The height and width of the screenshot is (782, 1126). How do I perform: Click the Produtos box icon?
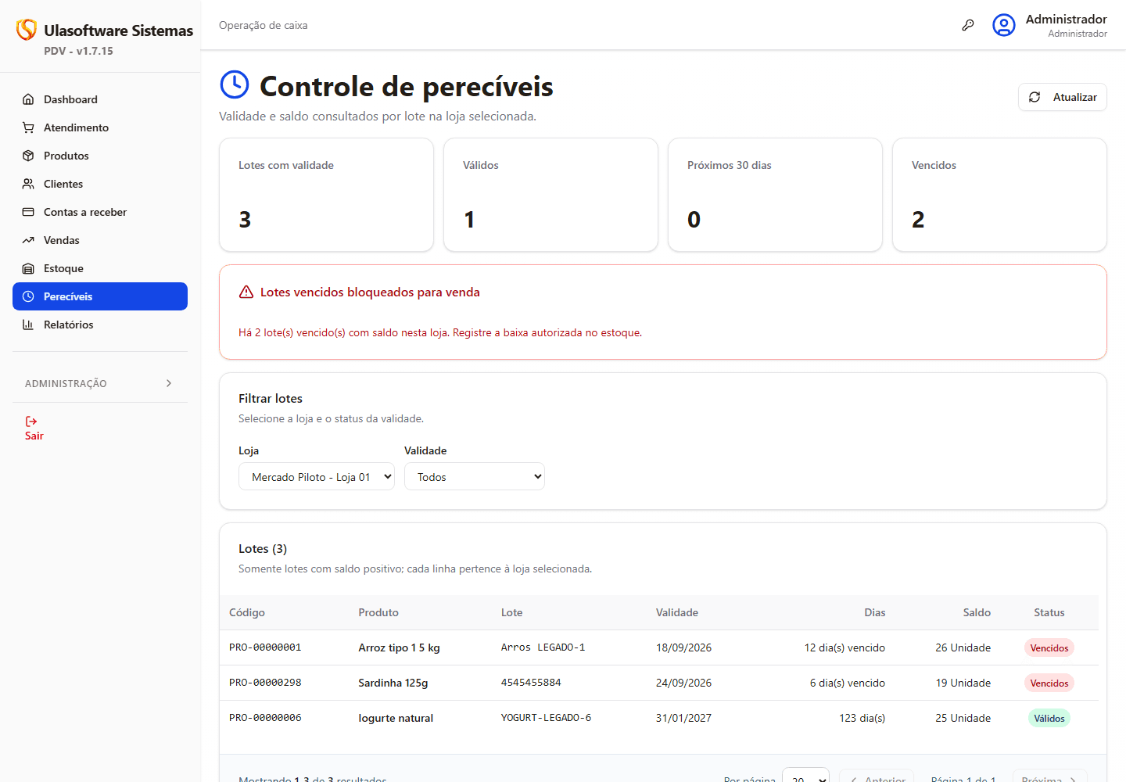pyautogui.click(x=28, y=156)
